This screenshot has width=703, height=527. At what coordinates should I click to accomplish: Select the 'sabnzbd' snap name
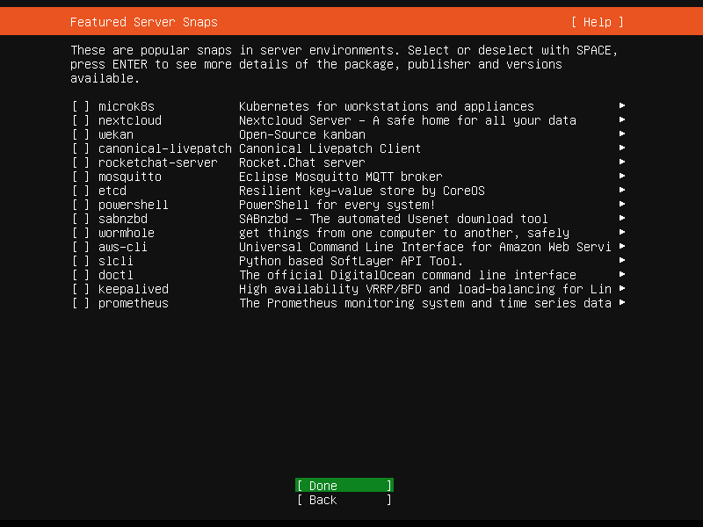(123, 219)
